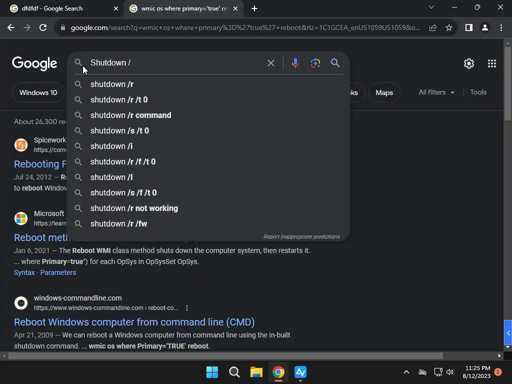Choose suggestion shutdown /r not working
The image size is (512, 384).
(x=208, y=208)
